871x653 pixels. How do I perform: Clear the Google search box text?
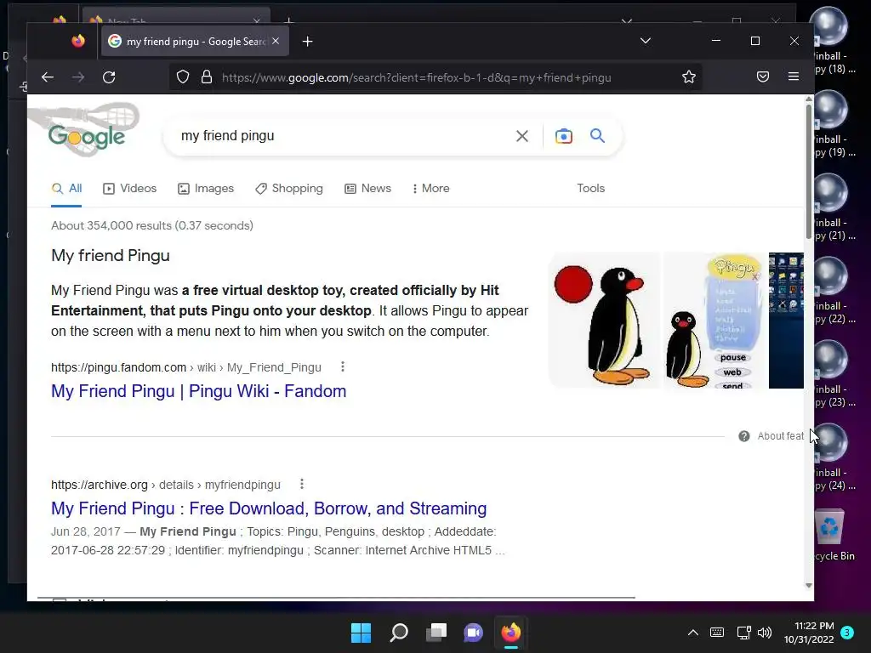(x=521, y=136)
